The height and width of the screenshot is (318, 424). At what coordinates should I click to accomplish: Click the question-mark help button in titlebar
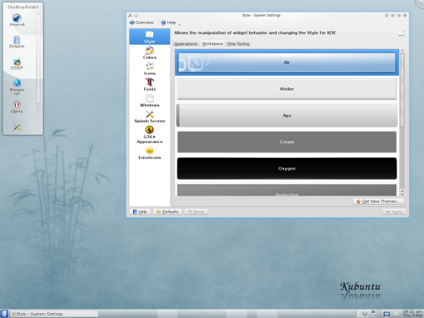click(x=387, y=15)
